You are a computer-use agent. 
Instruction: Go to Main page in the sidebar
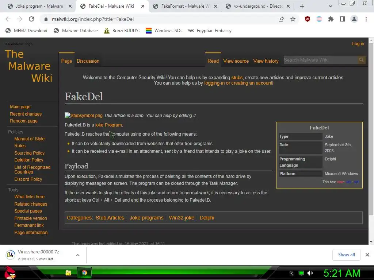(20, 107)
